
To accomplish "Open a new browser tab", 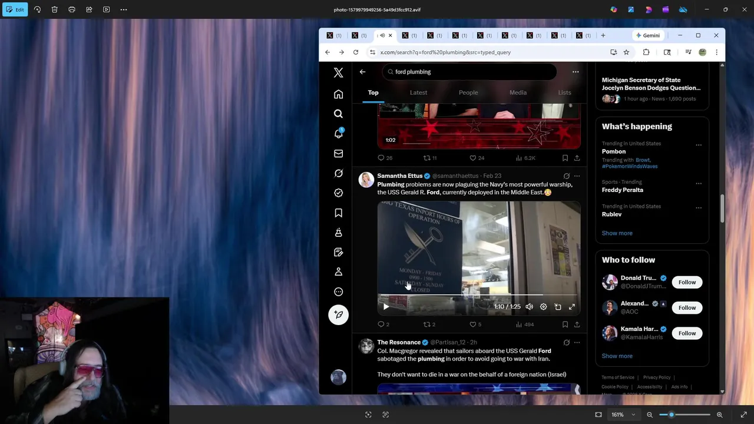I will (603, 35).
